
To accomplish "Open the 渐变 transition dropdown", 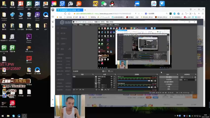I will point(187,77).
